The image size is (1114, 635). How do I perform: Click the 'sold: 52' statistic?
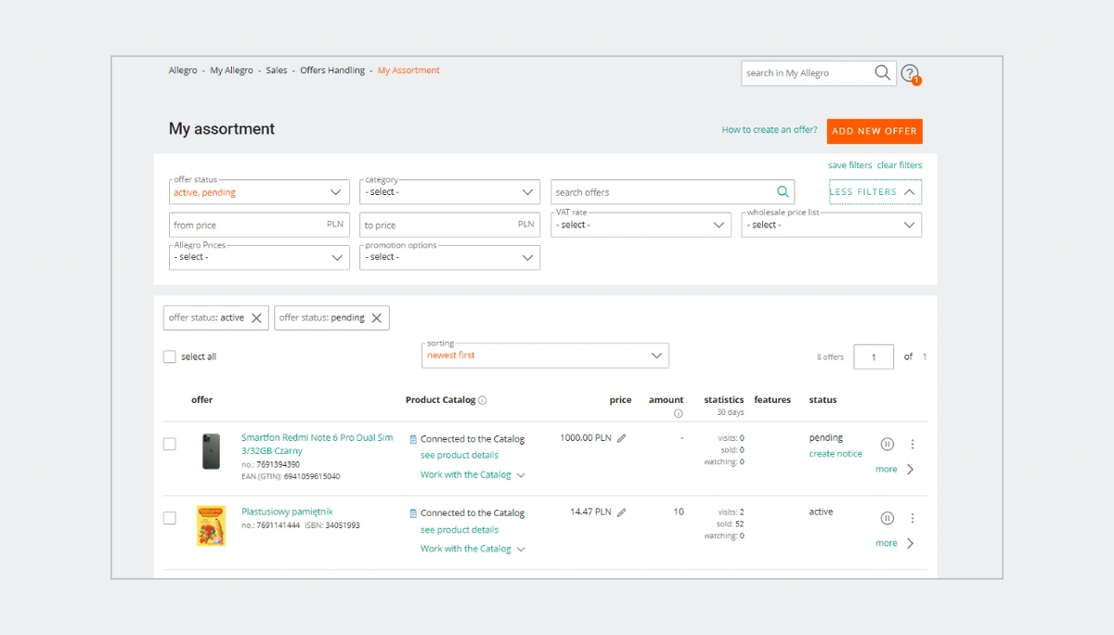[x=731, y=525]
